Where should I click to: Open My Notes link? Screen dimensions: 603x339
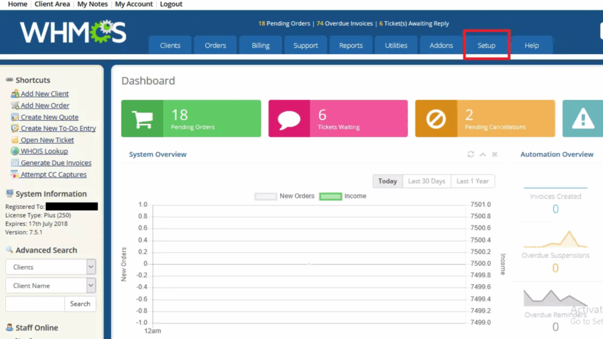(x=92, y=4)
